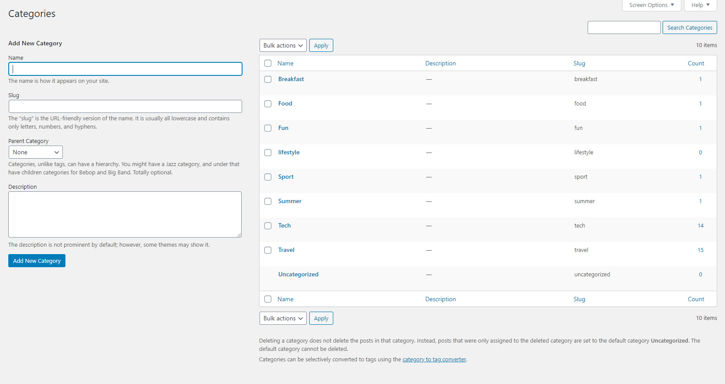The image size is (725, 384).
Task: Open the Help tab
Action: click(700, 5)
